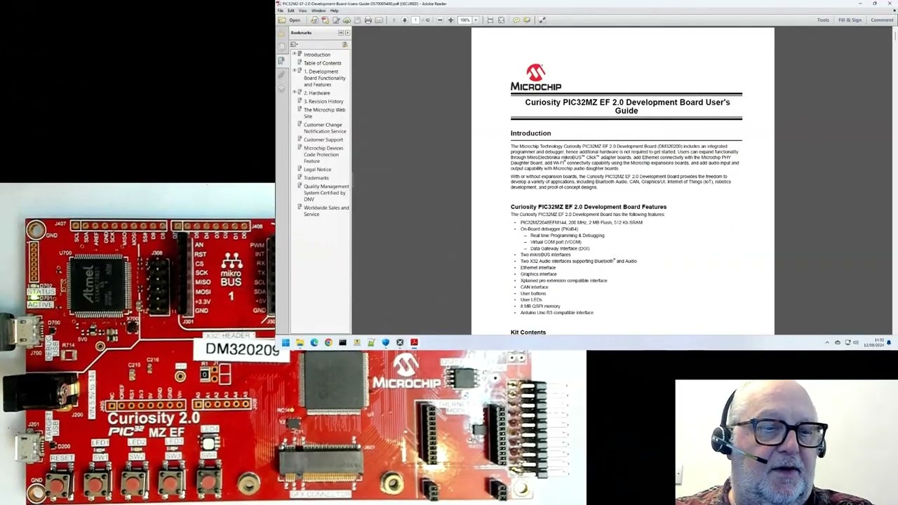The image size is (898, 505).
Task: Click the create PDF icon in toolbar
Action: [325, 20]
